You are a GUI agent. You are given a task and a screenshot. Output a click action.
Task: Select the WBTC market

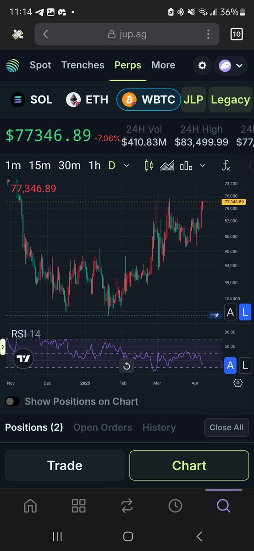click(x=149, y=100)
